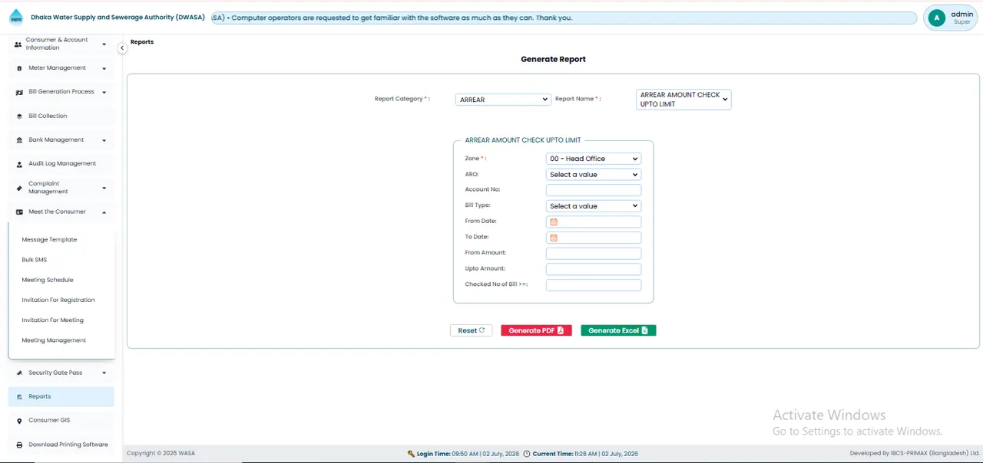983x463 pixels.
Task: Click the 'Generate Report' heading
Action: (x=553, y=59)
